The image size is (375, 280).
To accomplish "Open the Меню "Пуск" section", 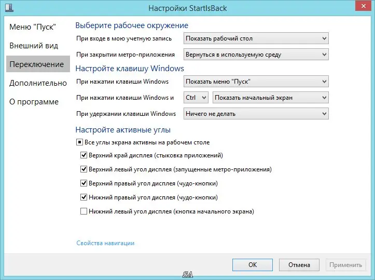I will [x=33, y=27].
